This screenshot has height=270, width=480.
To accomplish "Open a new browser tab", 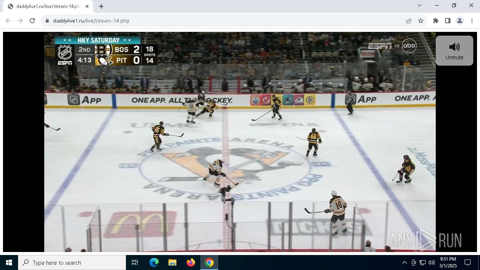I will click(x=101, y=6).
